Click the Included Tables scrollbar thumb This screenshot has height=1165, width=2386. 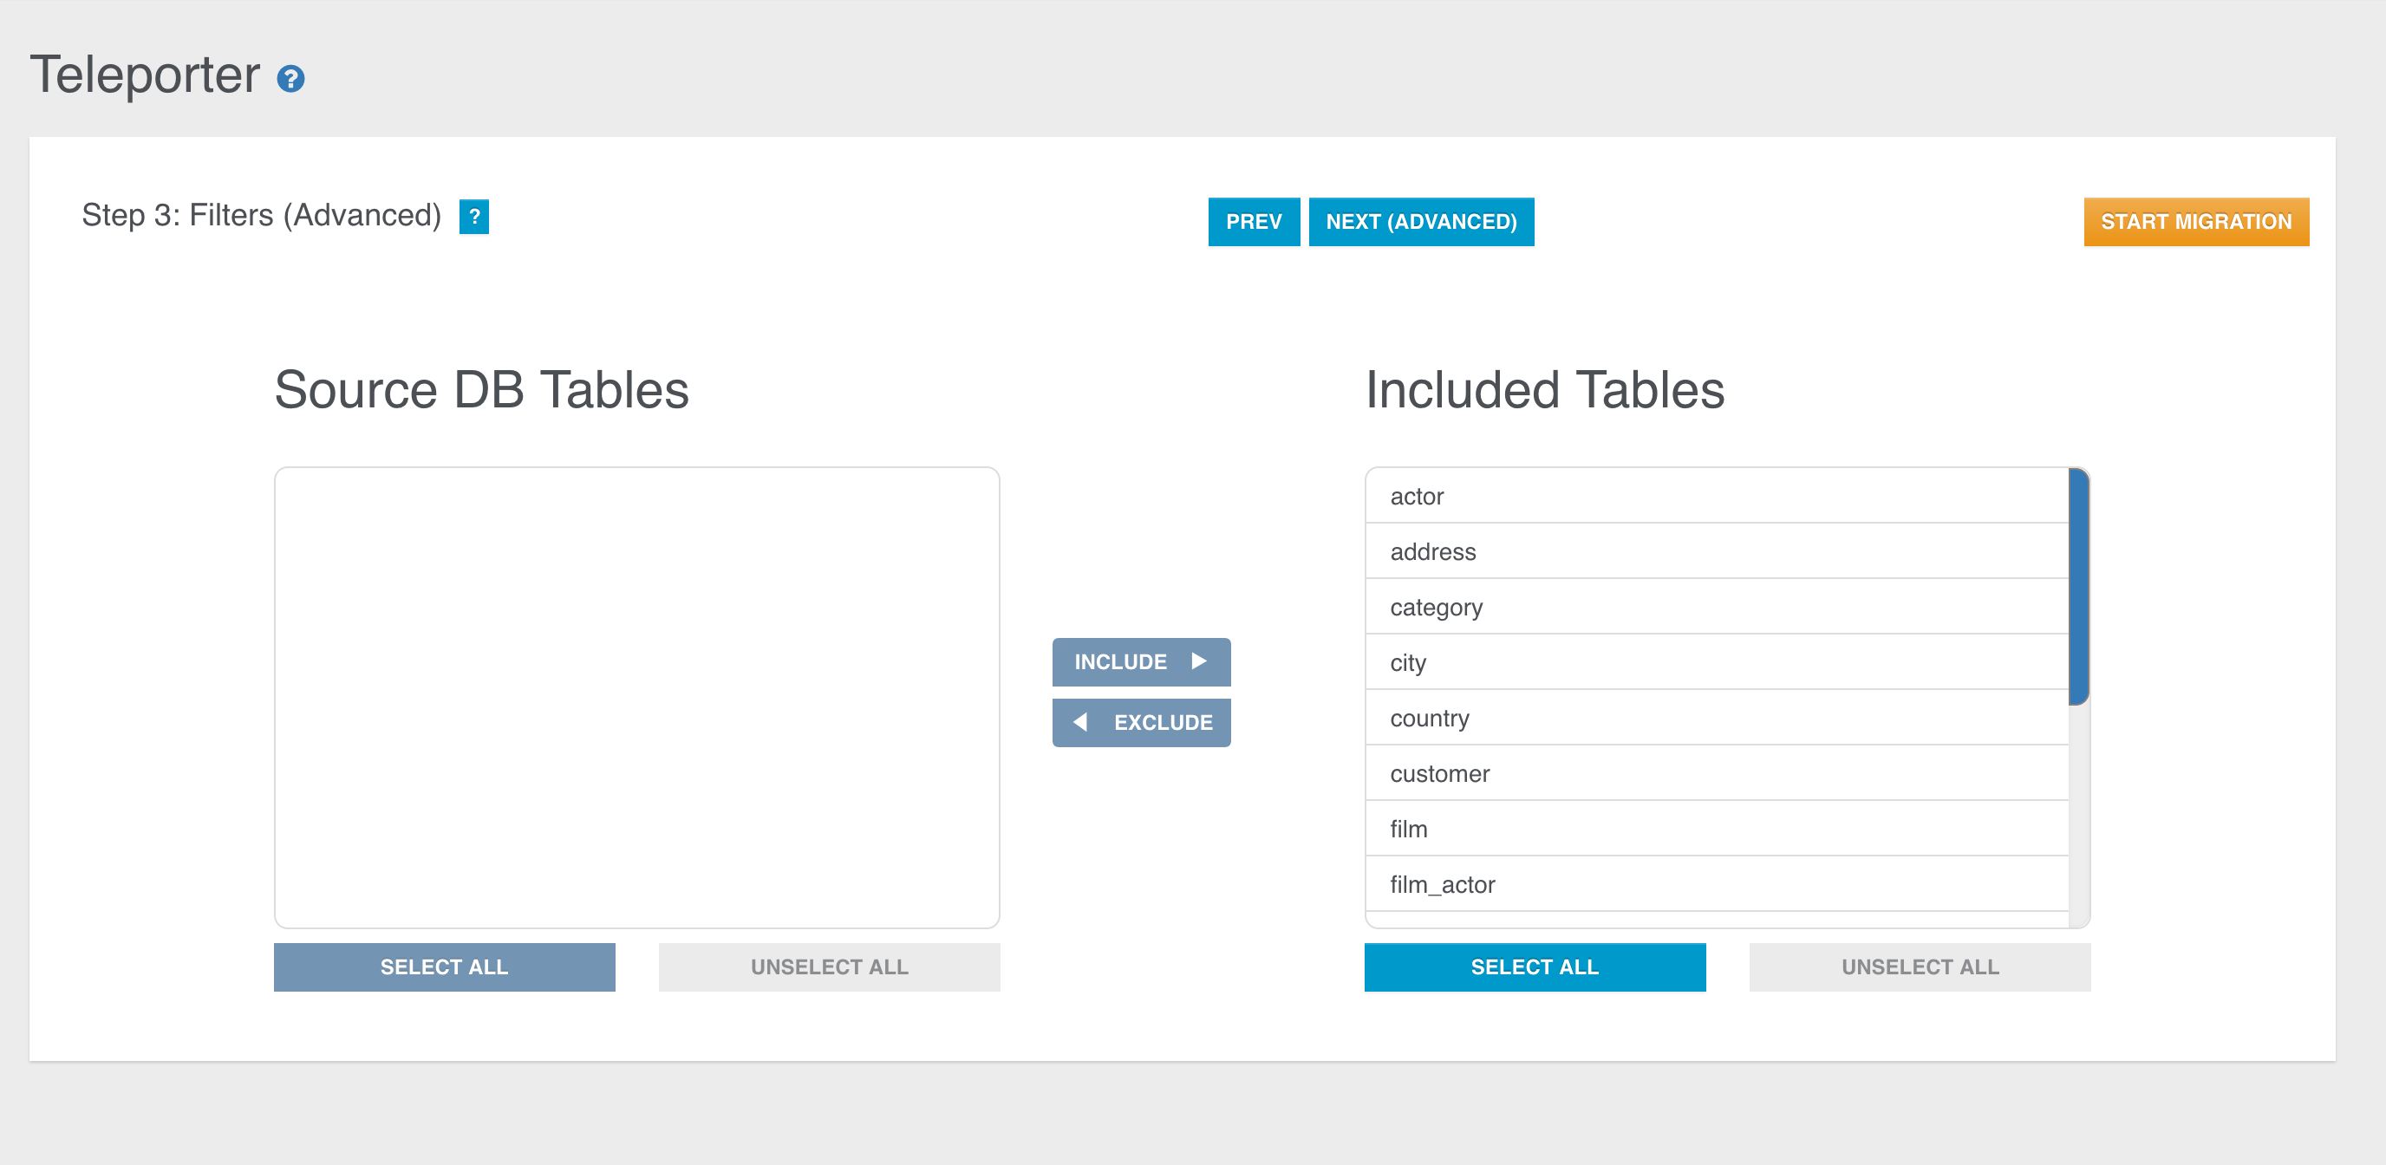pos(2078,587)
